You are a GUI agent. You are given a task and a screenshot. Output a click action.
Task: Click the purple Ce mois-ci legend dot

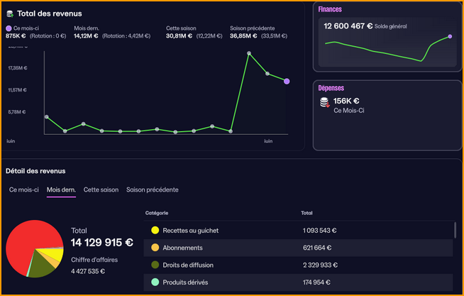coord(9,28)
